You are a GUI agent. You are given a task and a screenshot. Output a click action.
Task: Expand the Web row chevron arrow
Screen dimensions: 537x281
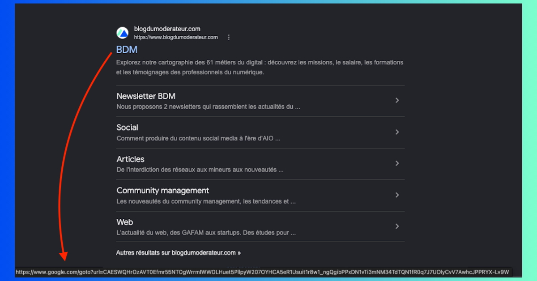(x=397, y=226)
